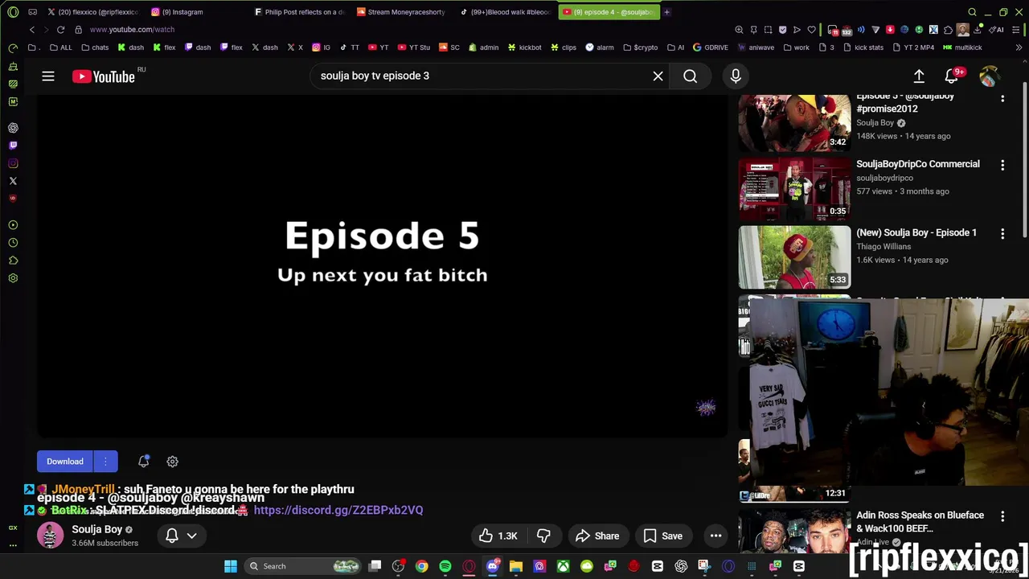Open options for (New) Soulja Boy Episode 1
The image size is (1029, 579).
coord(1002,233)
